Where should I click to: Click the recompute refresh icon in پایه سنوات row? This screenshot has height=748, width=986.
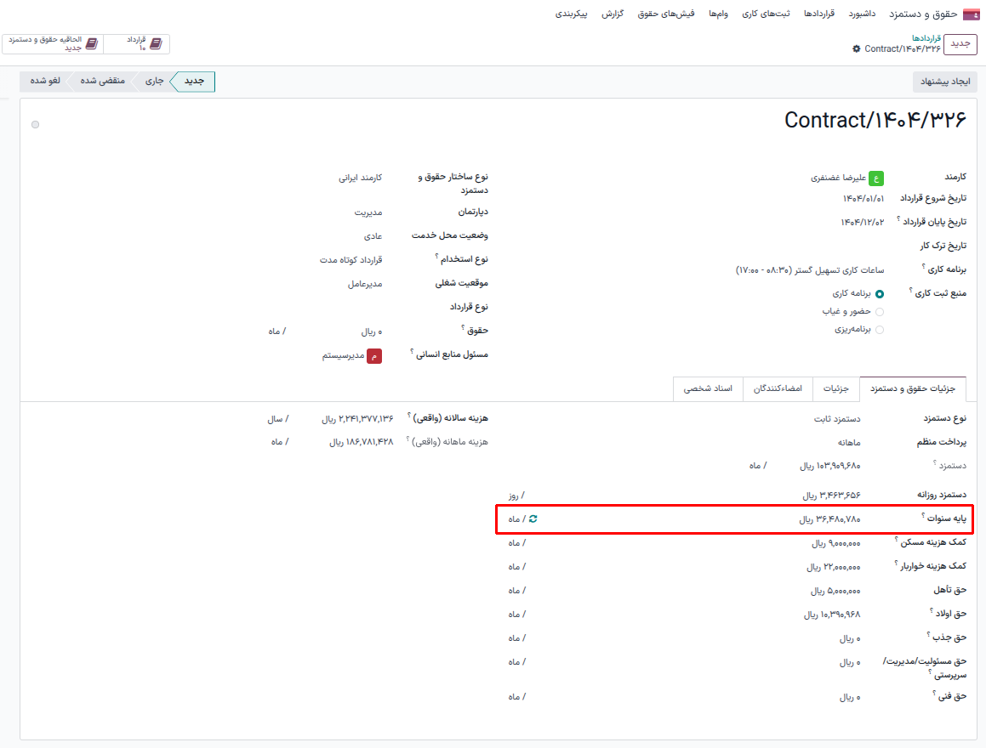[x=533, y=518]
